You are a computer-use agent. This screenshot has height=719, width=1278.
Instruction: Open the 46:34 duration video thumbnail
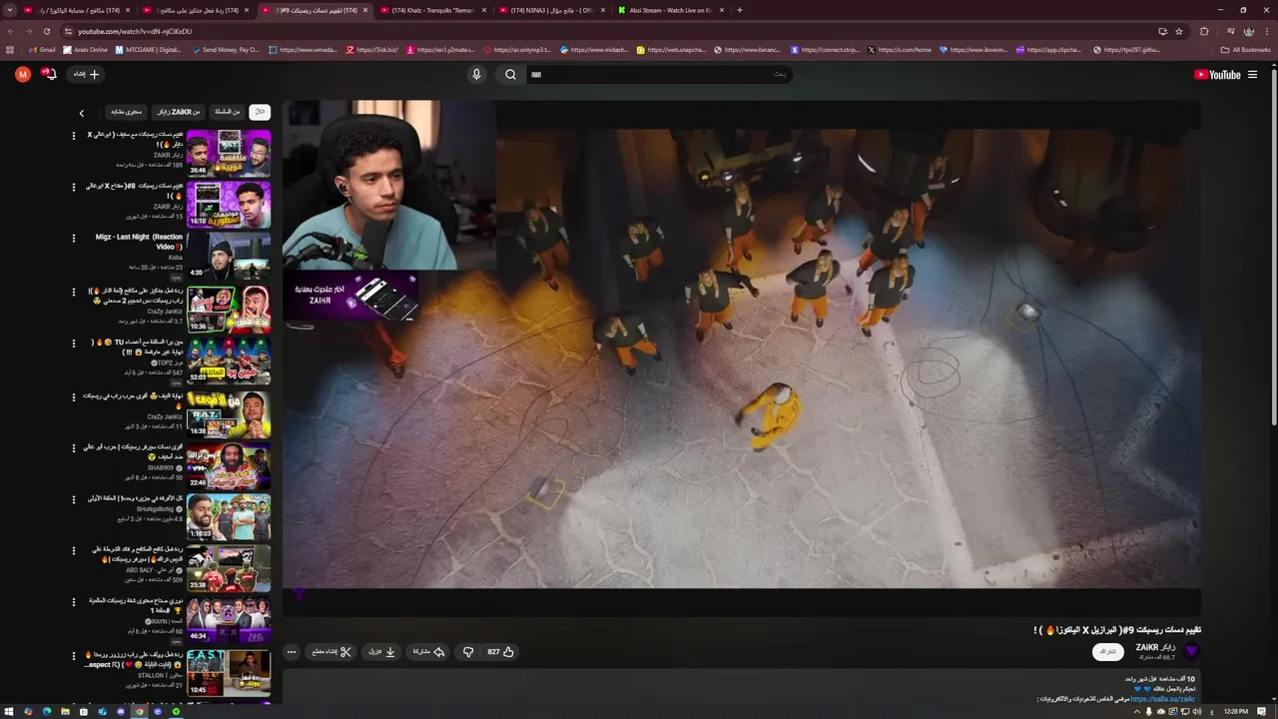coord(229,620)
